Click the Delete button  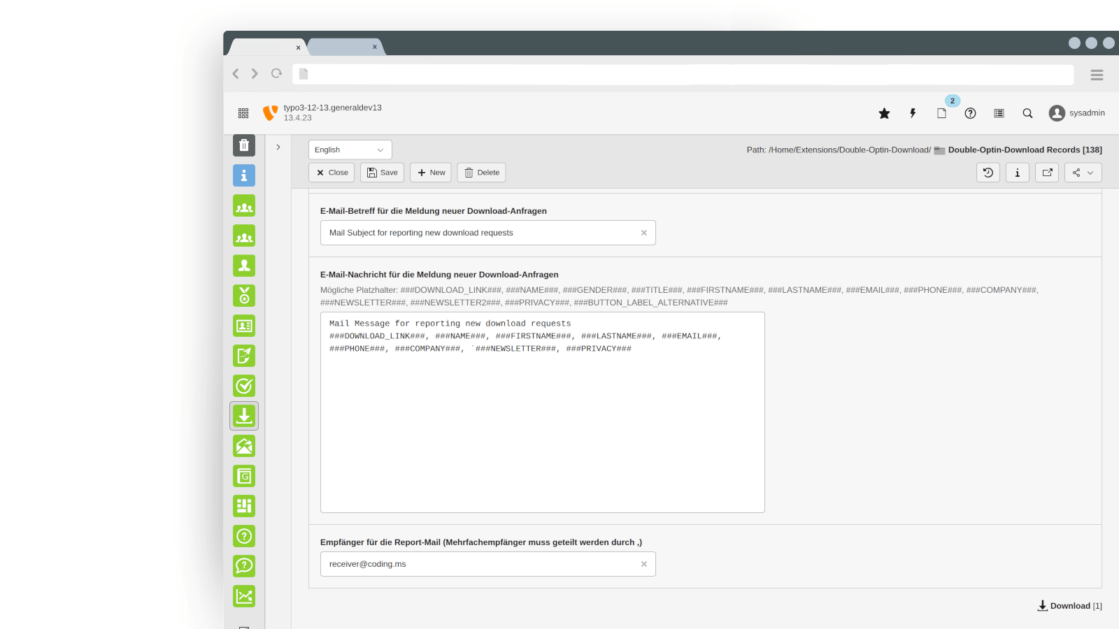pos(481,173)
